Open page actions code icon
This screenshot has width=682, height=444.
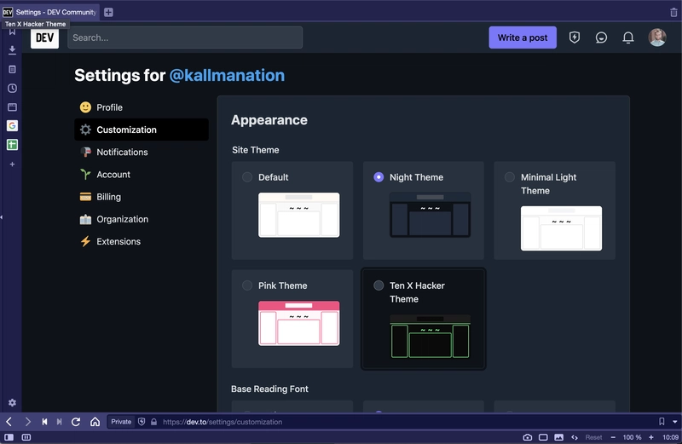pos(575,437)
